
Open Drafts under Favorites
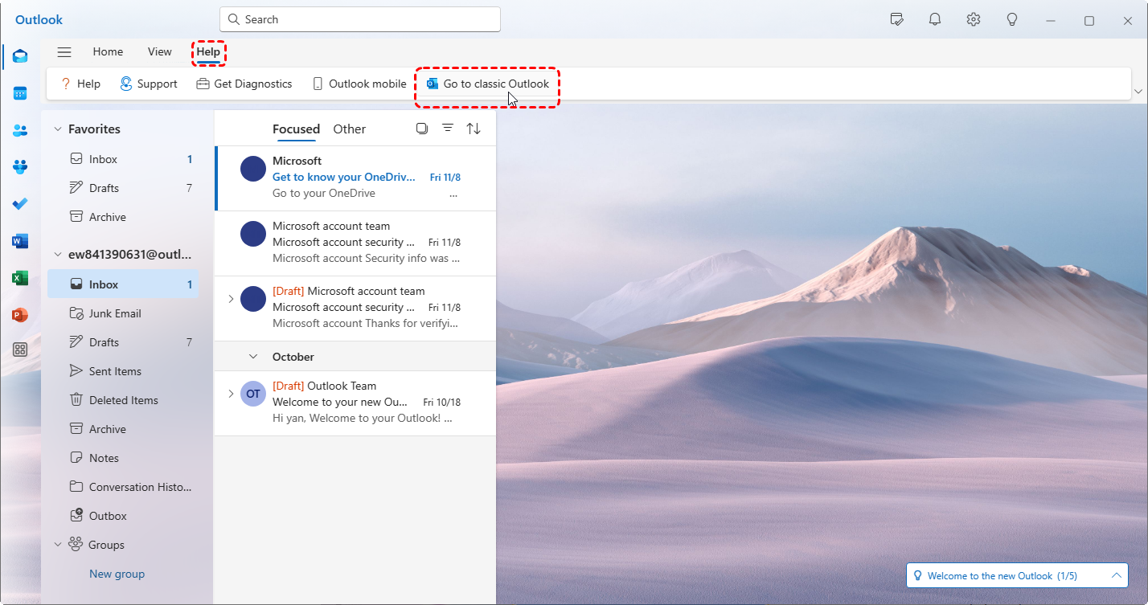(x=123, y=188)
